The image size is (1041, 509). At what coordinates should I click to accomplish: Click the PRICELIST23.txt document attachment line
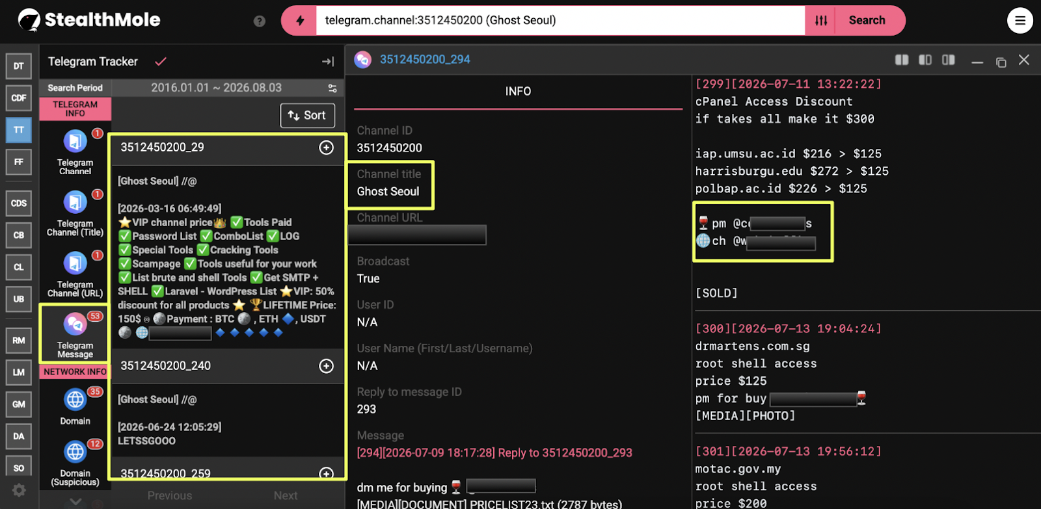[489, 504]
